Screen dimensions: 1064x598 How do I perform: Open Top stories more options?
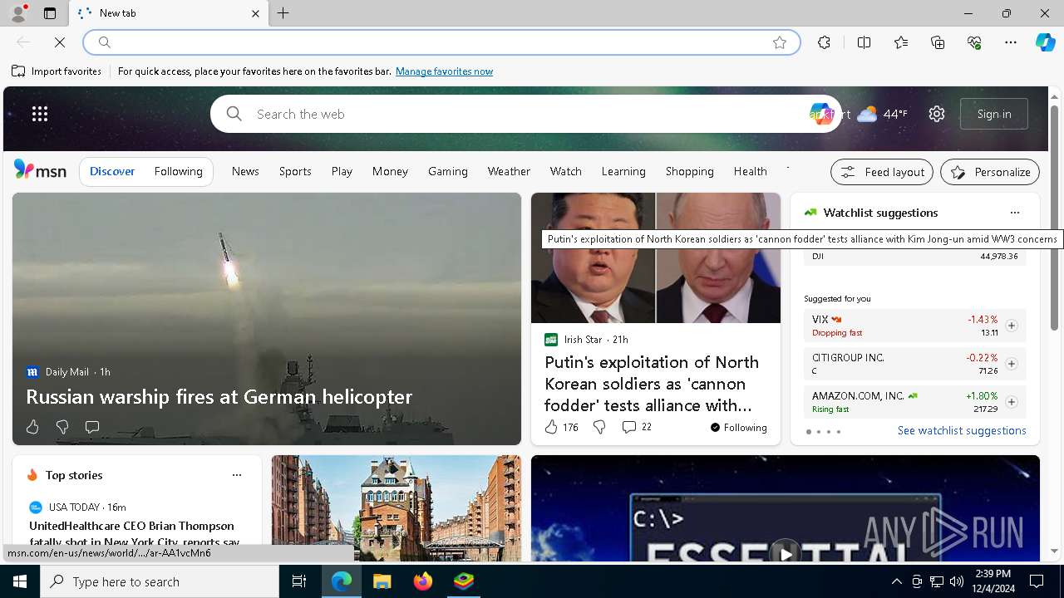[237, 475]
